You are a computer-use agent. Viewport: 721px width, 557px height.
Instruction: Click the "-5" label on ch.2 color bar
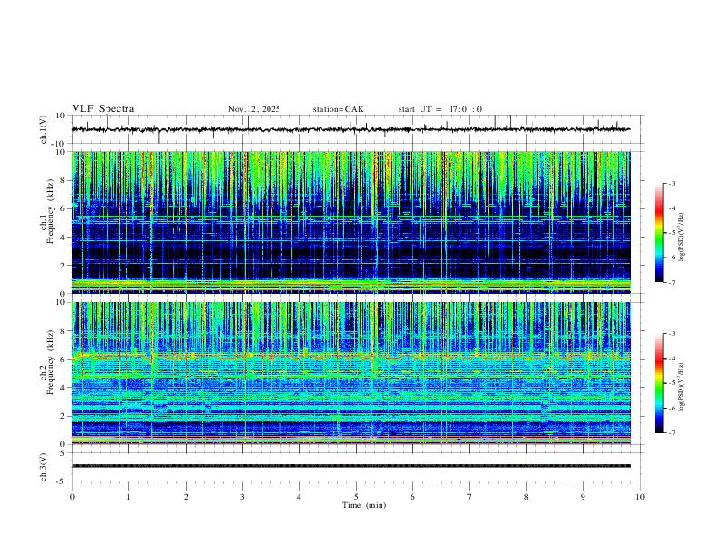(671, 383)
